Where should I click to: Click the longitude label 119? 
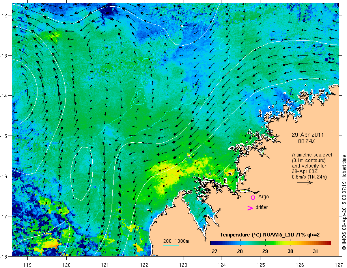pyautogui.click(x=28, y=265)
